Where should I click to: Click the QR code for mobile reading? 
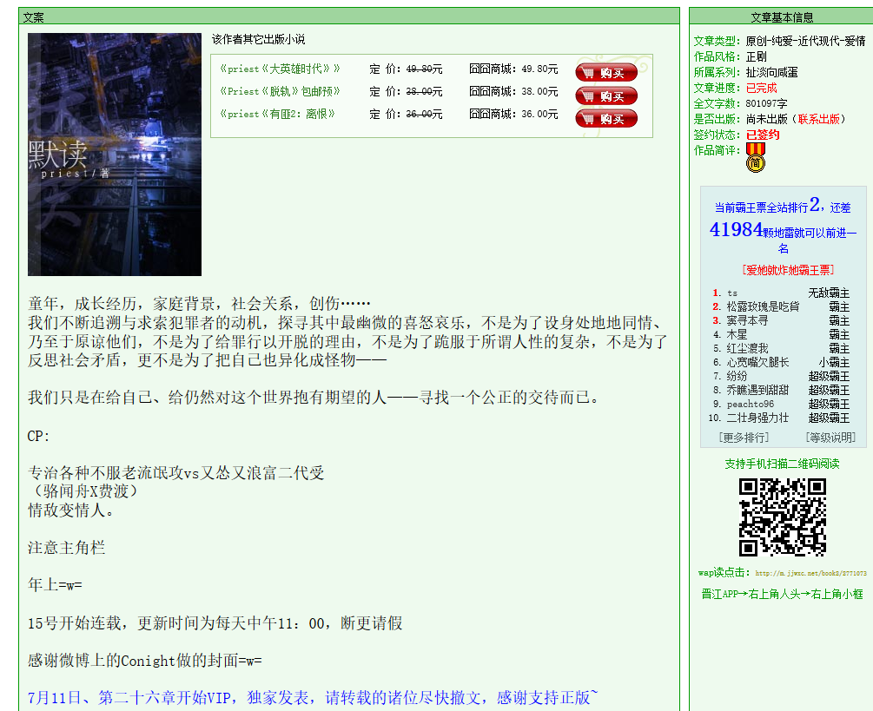[783, 517]
